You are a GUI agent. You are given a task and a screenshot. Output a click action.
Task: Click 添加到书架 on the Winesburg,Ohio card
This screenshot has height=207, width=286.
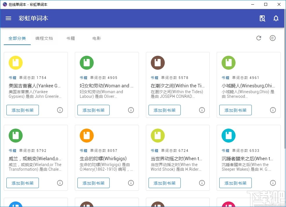tap(235, 110)
